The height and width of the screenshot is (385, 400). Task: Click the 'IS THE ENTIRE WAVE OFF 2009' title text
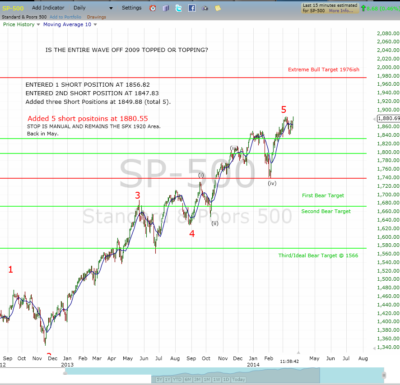[127, 50]
